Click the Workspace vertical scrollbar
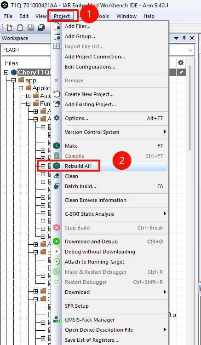This screenshot has height=345, width=201. pos(190,108)
